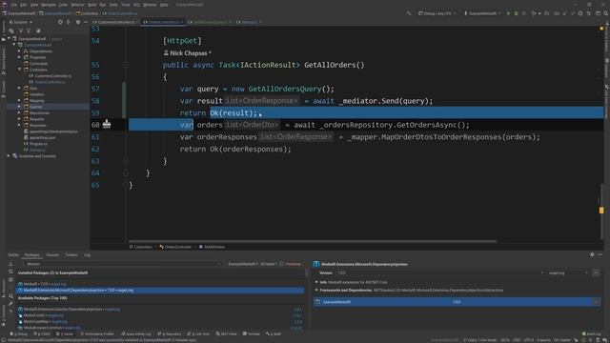
Task: Click OrdersController breadcrumb below the editor
Action: point(175,247)
